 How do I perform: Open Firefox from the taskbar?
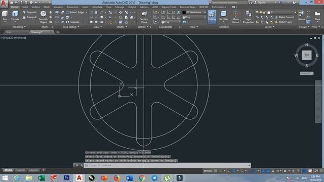click(x=117, y=178)
